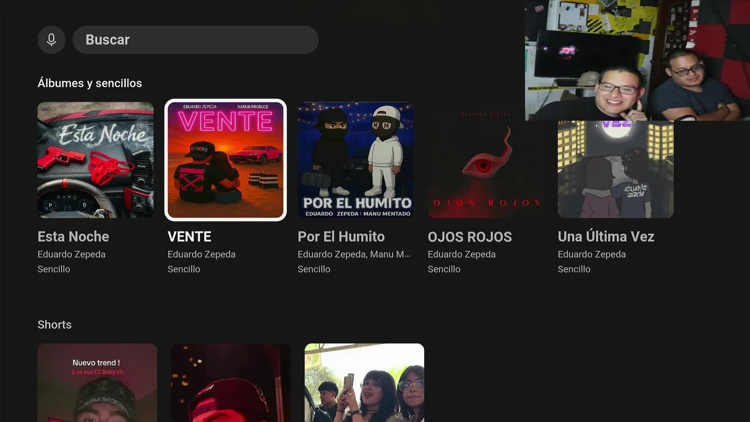The height and width of the screenshot is (422, 750).
Task: Click Sencillo label under Esta Noche
Action: coord(54,269)
